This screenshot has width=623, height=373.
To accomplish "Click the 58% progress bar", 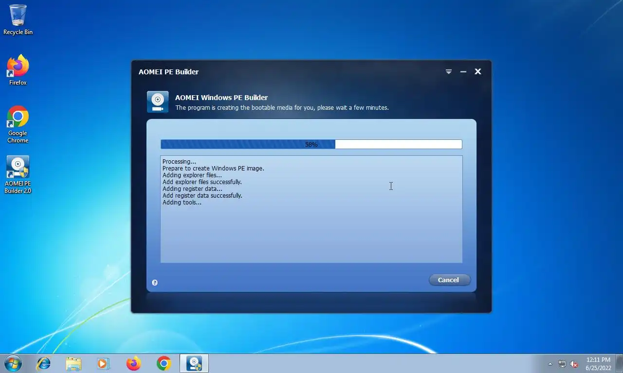I will point(311,144).
